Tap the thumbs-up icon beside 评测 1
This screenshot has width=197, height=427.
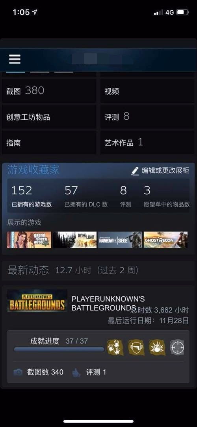point(76,372)
